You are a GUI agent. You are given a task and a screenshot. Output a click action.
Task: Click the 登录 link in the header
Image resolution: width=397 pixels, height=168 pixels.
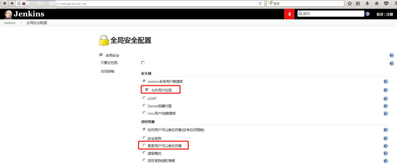380,14
